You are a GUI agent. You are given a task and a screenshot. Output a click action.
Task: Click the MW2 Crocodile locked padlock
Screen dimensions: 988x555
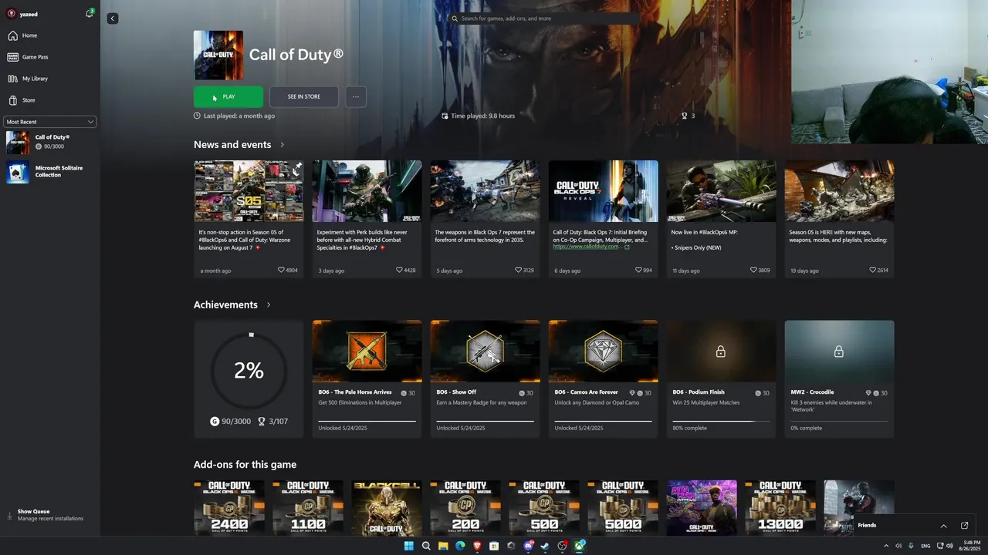pos(839,351)
